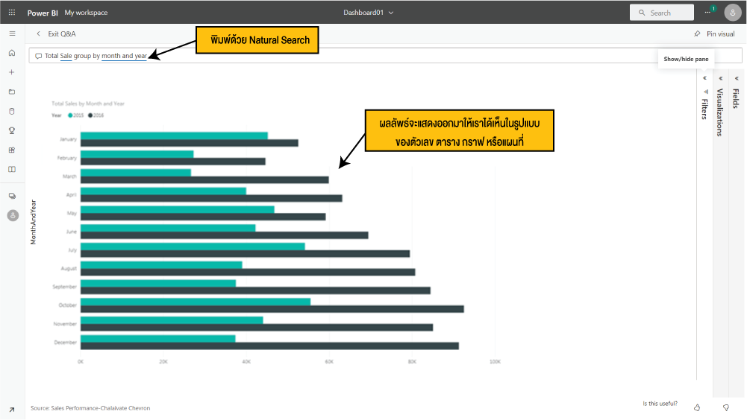Open Browse folder icon in sidebar
The image size is (747, 420).
click(x=12, y=92)
